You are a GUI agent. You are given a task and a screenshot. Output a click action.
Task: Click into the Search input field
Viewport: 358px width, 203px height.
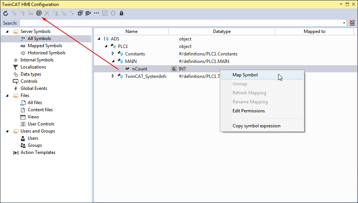(181, 23)
